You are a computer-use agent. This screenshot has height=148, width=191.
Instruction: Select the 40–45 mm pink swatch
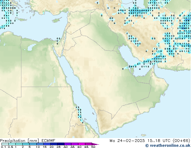pyautogui.click(x=82, y=144)
